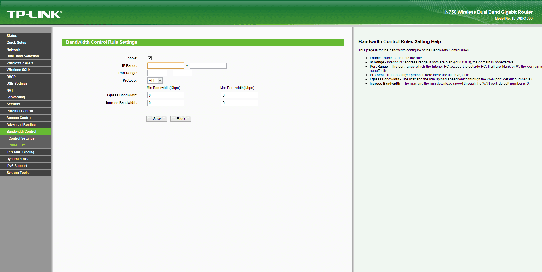Screen dimensions: 542x272
Task: Open the NAT menu
Action: [26, 90]
